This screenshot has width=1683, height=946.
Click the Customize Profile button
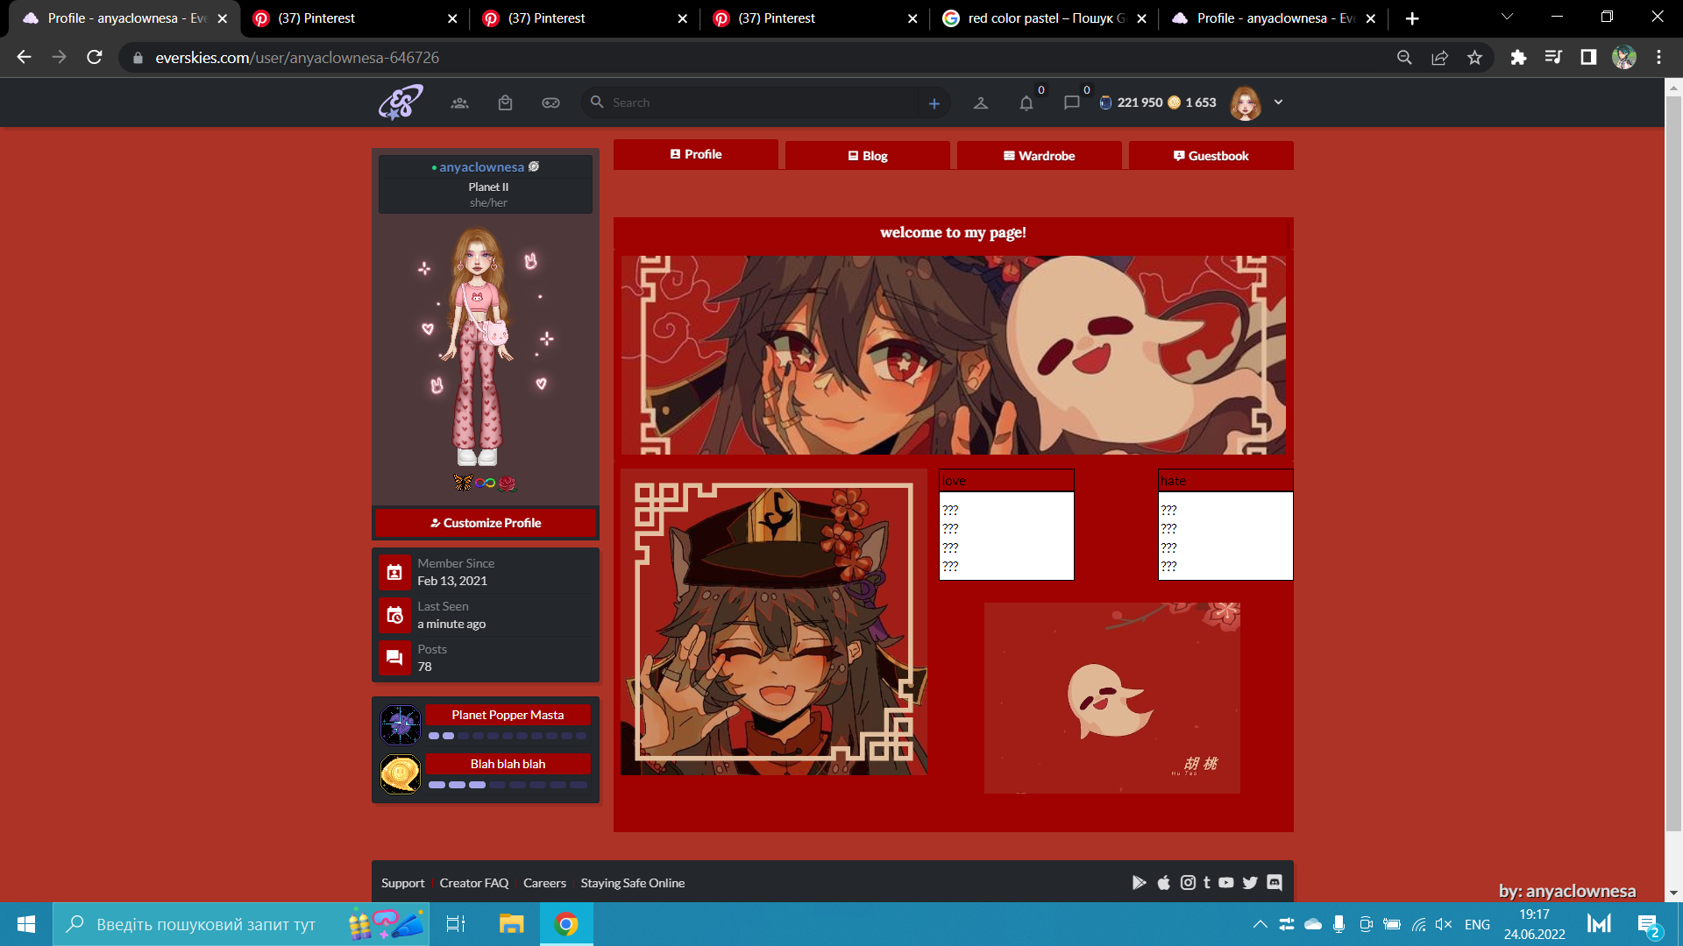point(486,523)
